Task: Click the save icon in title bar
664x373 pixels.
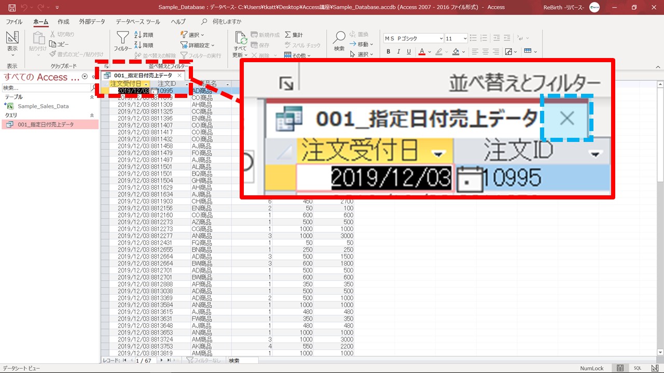Action: [11, 7]
